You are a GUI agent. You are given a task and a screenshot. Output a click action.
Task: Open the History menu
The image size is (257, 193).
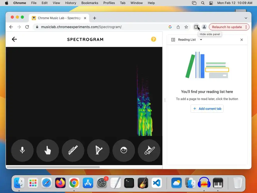click(71, 3)
